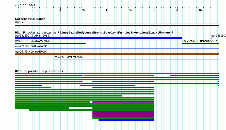Image resolution: width=226 pixels, height=130 pixels.
Task: Click the green duplication bar ending between 4k and 5k
Action: 69,96
